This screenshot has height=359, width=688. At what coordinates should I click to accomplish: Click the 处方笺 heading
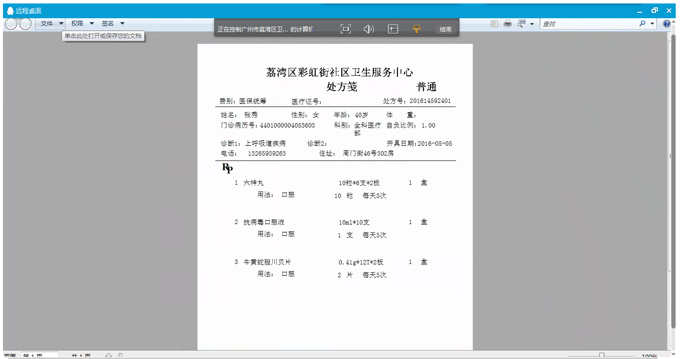coord(342,87)
